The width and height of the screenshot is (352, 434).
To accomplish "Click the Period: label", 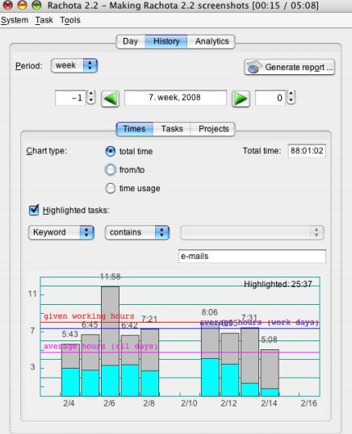I will point(28,66).
